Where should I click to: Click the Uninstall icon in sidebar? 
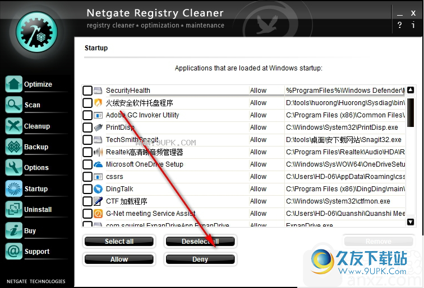(13, 209)
